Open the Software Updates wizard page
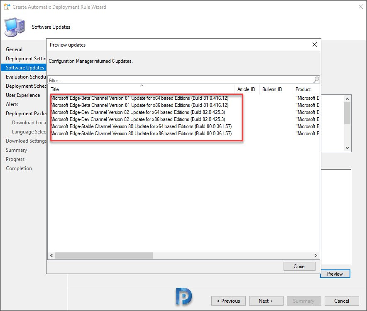367x311 pixels. 23,67
